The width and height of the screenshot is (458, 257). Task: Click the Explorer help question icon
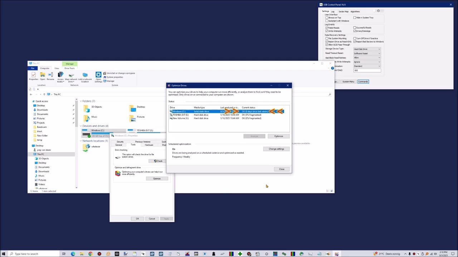332,68
